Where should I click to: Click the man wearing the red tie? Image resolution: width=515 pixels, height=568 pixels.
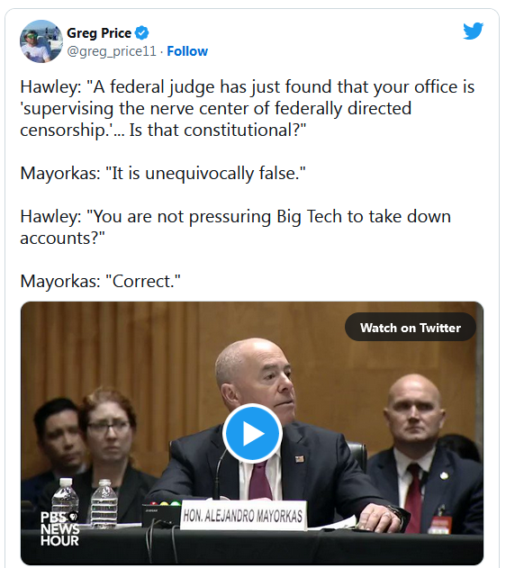point(425,453)
